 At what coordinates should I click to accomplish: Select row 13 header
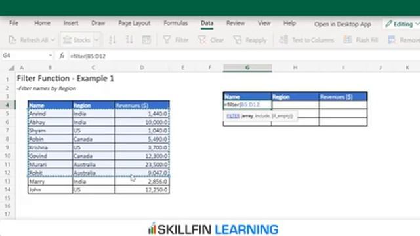(7, 182)
